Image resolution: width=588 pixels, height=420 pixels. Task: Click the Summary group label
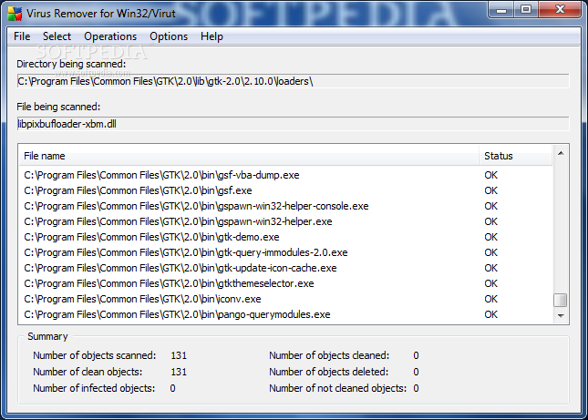47,336
